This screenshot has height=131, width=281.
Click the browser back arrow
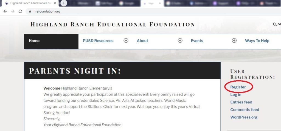coord(5,11)
